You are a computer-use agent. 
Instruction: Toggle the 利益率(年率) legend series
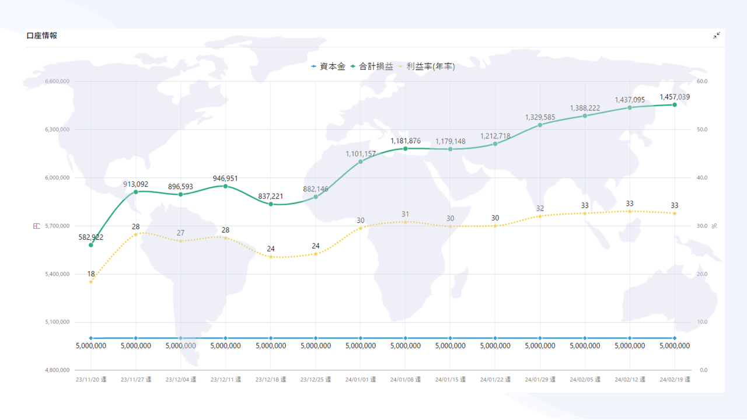click(x=426, y=66)
